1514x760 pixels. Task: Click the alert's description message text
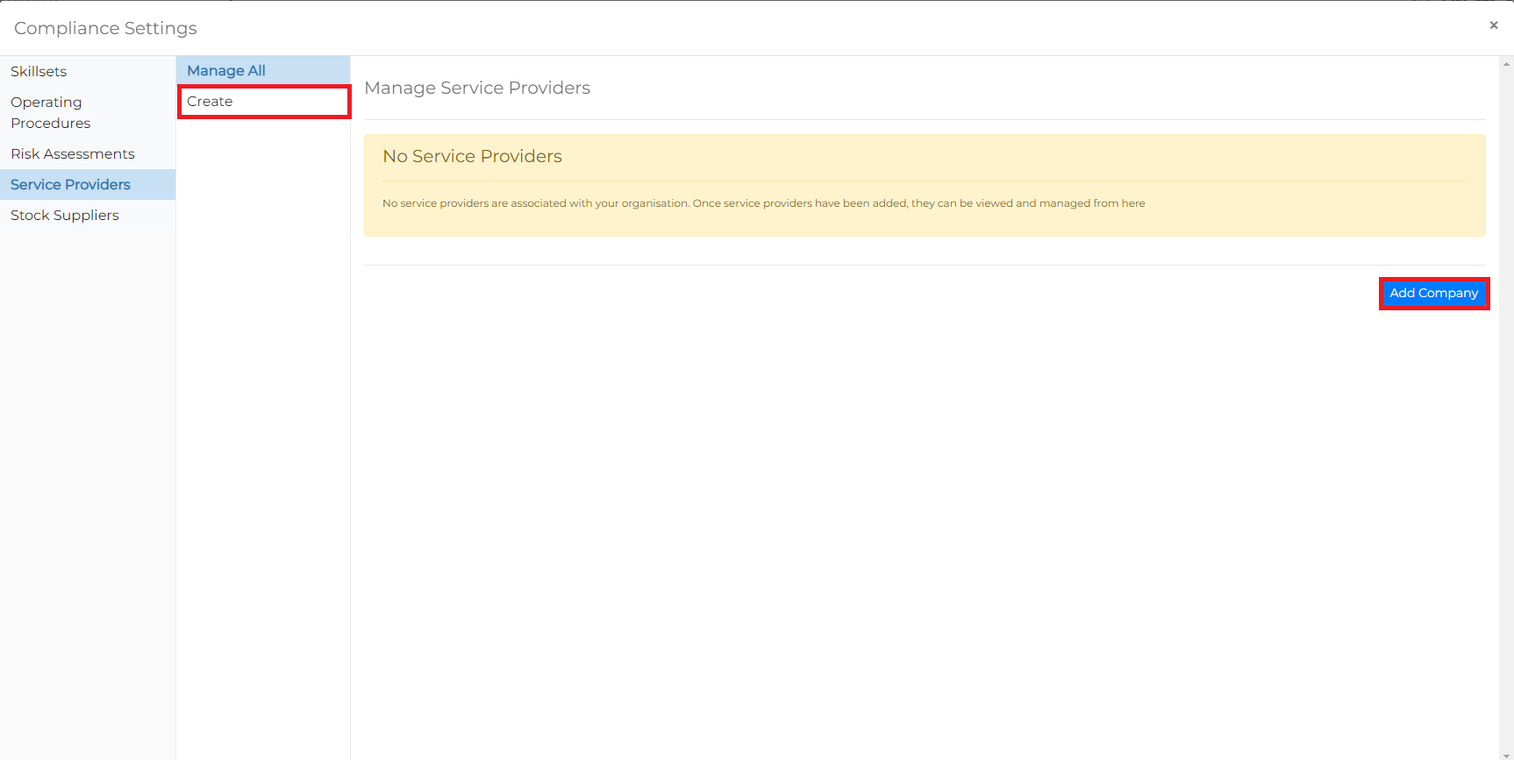click(x=763, y=203)
